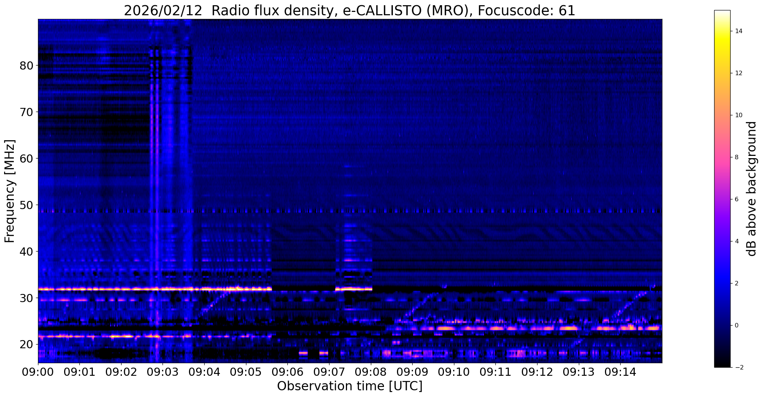The height and width of the screenshot is (397, 763).
Task: Click the 09:10 time tick label
Action: point(454,372)
